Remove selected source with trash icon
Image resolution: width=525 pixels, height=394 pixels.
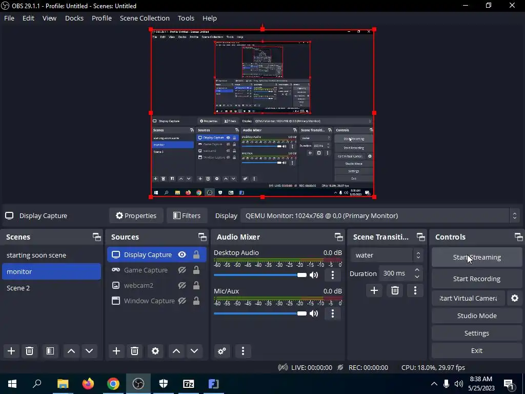coord(135,351)
